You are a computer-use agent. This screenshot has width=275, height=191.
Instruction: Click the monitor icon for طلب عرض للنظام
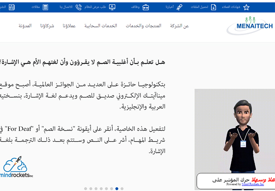pyautogui.click(x=112, y=7)
